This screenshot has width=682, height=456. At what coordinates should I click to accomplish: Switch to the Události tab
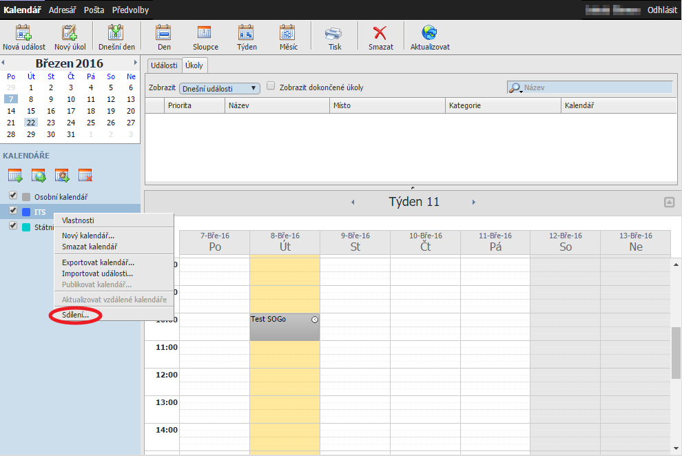pos(164,65)
